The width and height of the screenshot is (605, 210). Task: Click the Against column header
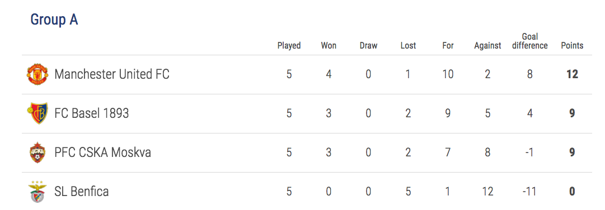tap(487, 45)
